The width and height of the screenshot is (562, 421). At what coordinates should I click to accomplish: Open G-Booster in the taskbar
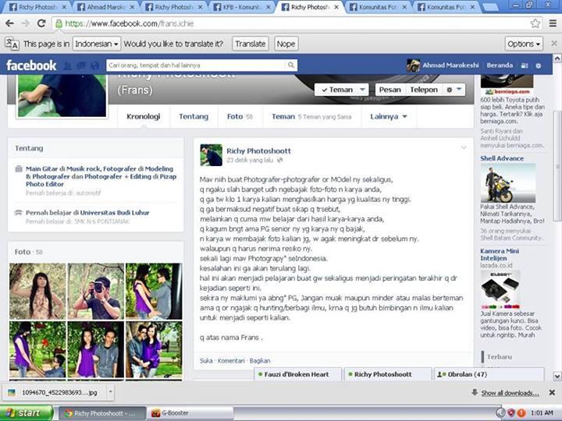click(190, 413)
